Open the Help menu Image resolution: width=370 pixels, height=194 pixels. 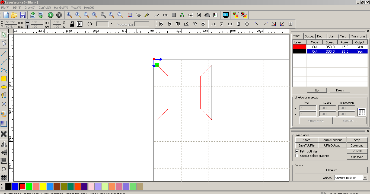pyautogui.click(x=89, y=8)
